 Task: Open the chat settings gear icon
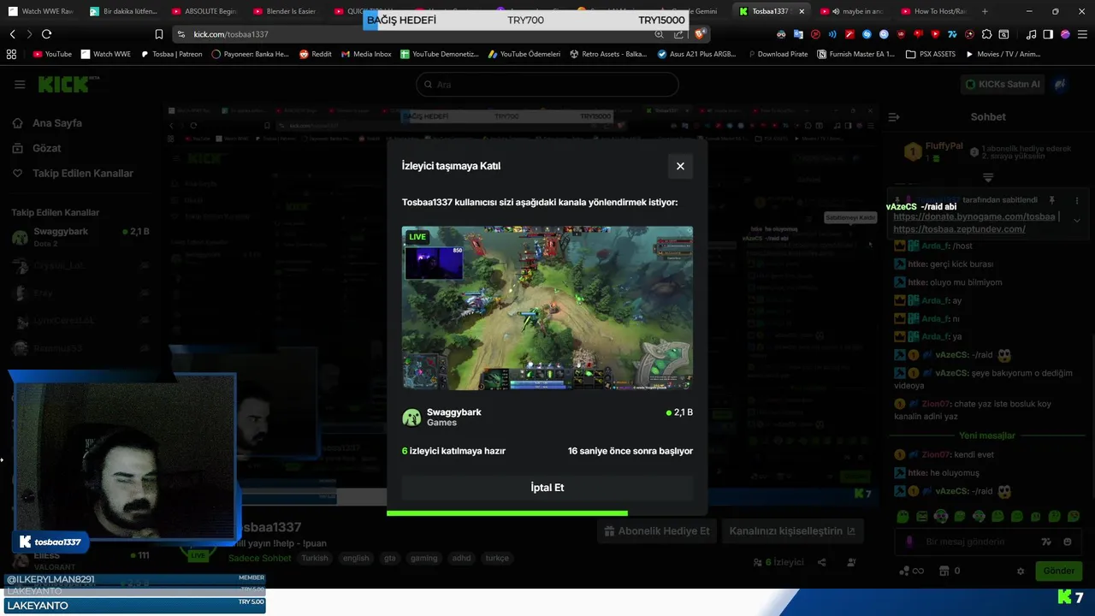click(x=1020, y=571)
